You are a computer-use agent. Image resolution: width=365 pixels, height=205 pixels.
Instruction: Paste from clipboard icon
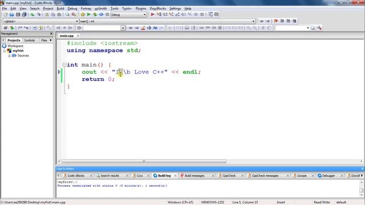tap(59, 14)
